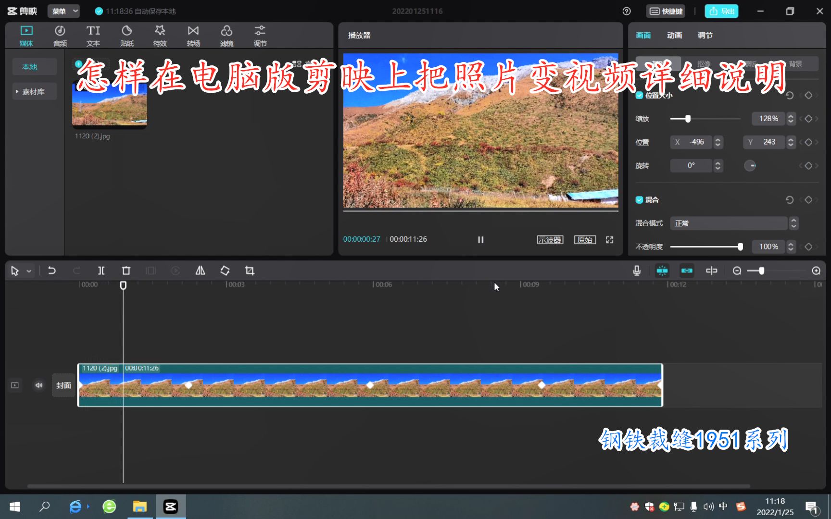Open the menu (菜单) dropdown
831x519 pixels.
[64, 11]
